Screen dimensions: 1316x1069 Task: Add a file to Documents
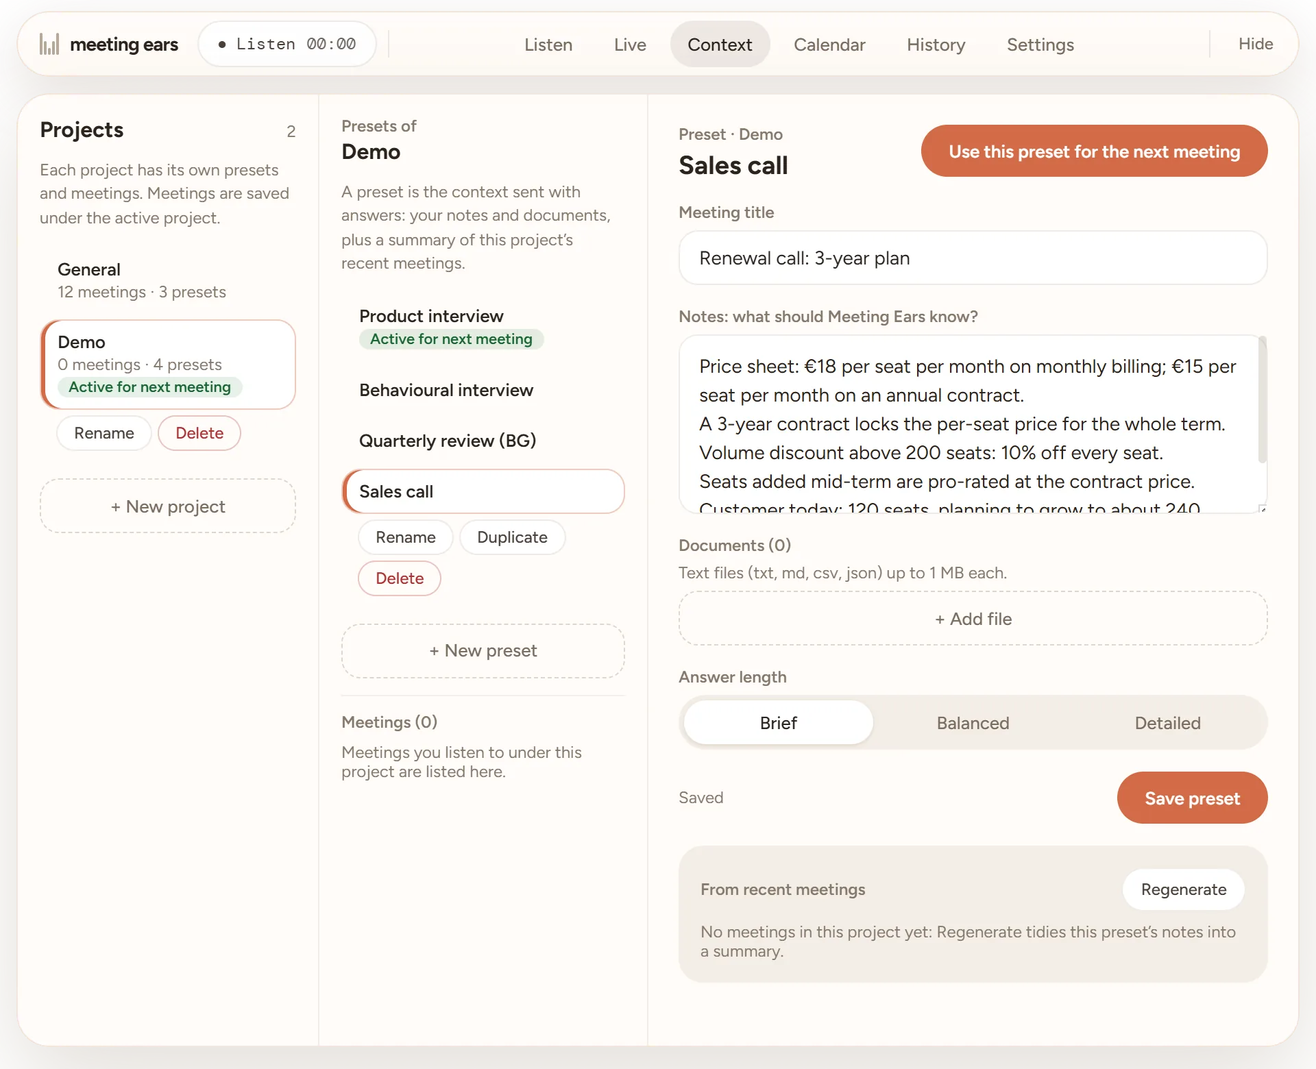point(973,619)
